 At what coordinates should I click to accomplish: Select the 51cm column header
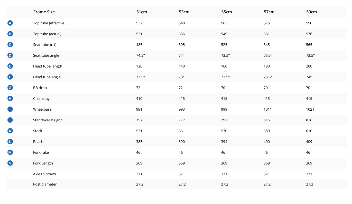pyautogui.click(x=142, y=12)
